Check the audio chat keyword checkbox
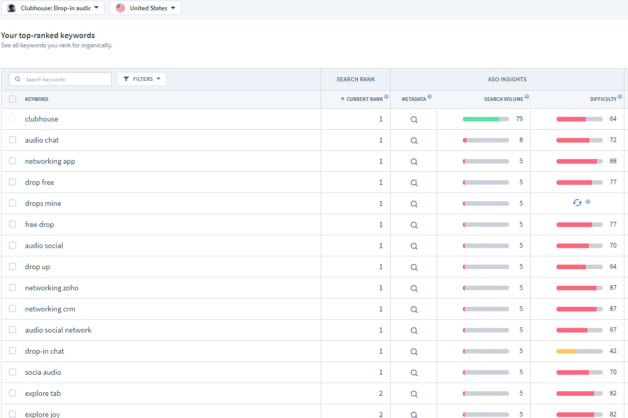Viewport: 628px width, 418px height. 13,140
